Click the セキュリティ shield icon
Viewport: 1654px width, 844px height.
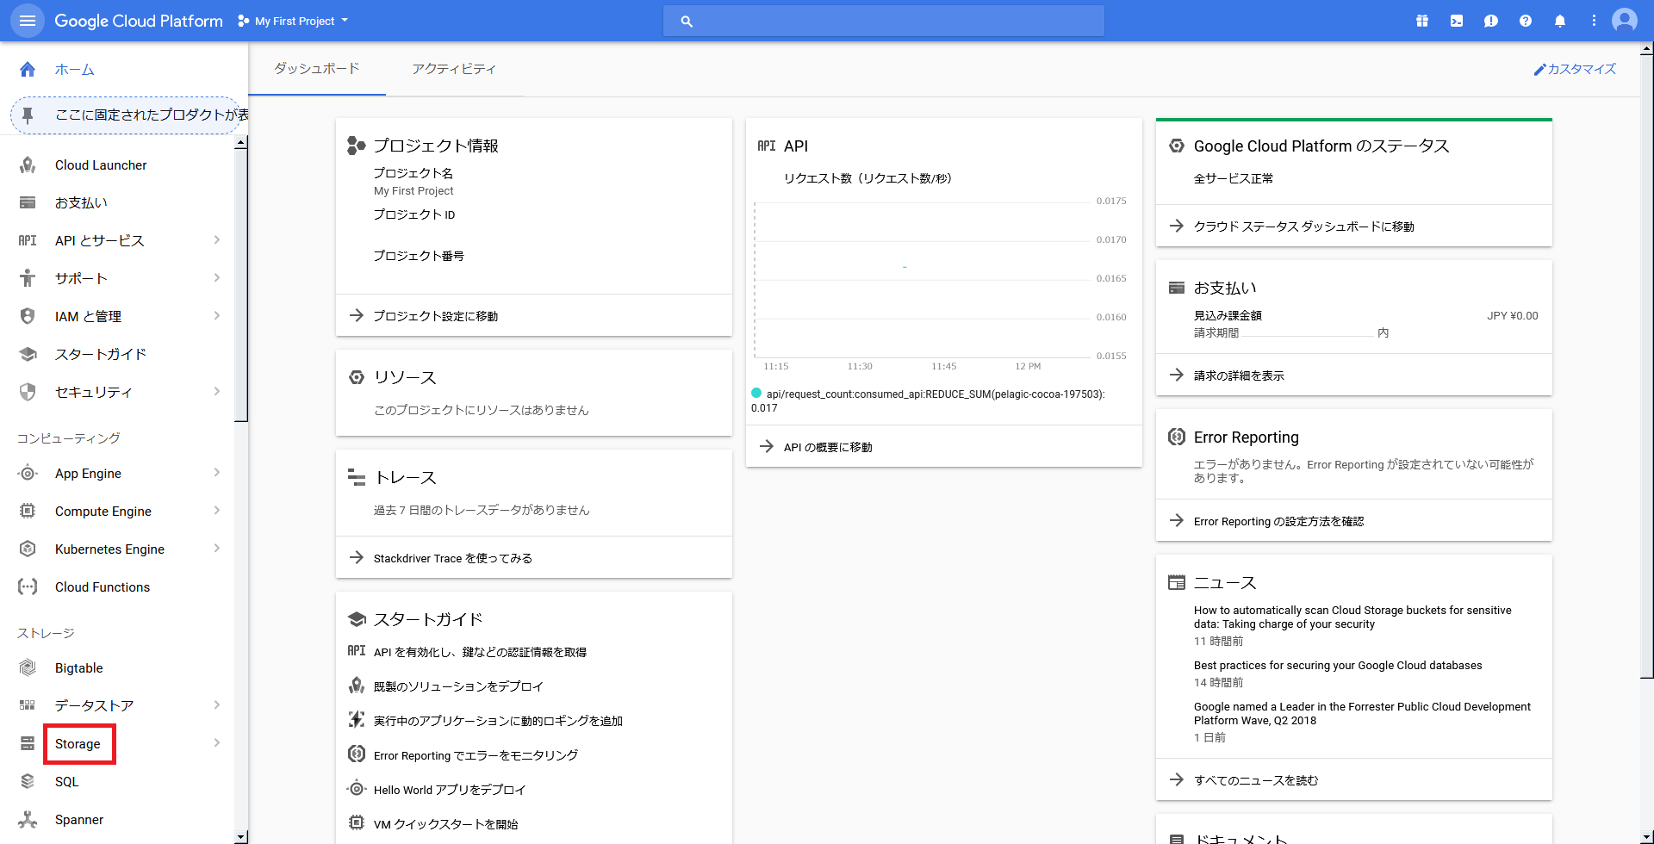click(28, 392)
